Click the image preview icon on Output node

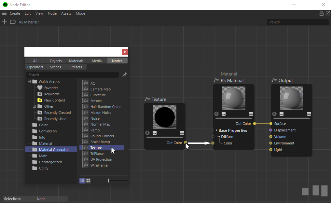(282, 114)
